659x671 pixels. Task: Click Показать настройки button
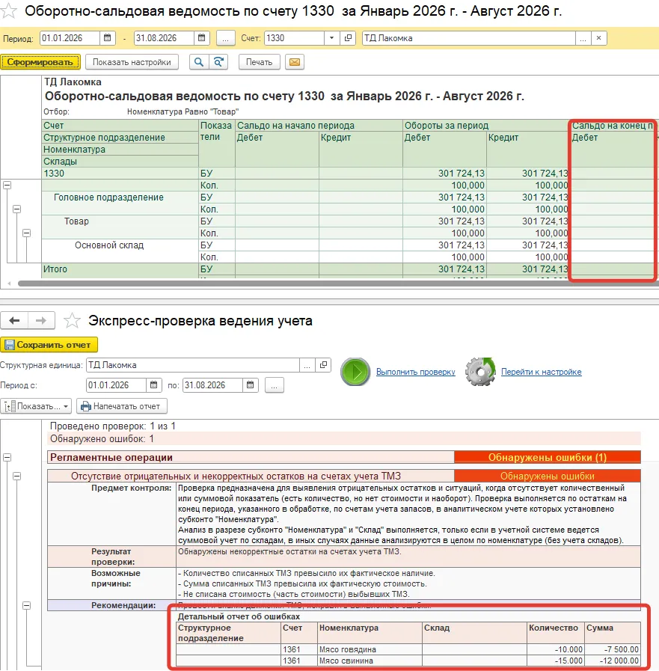132,62
